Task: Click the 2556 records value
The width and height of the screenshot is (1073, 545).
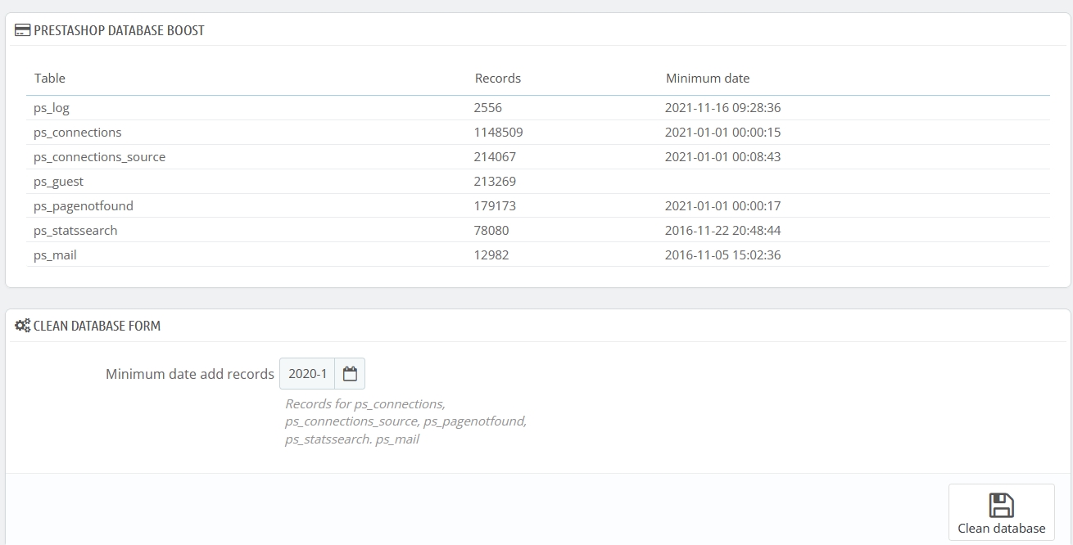Action: tap(488, 108)
